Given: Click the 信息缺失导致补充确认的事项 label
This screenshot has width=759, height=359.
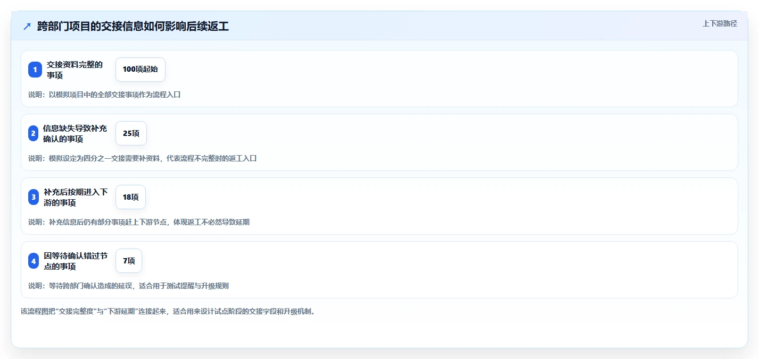Looking at the screenshot, I should 75,133.
